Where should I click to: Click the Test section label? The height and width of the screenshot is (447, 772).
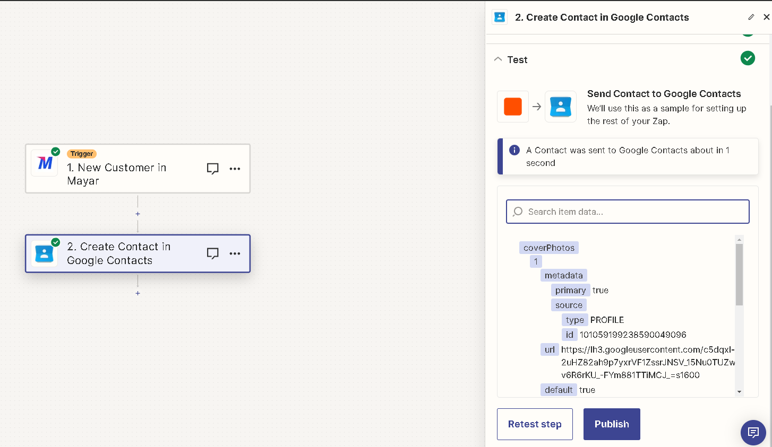(x=517, y=60)
